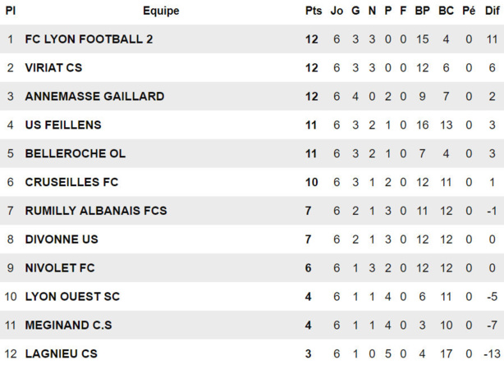Select LAGNIEU CS at the table bottom

click(61, 353)
